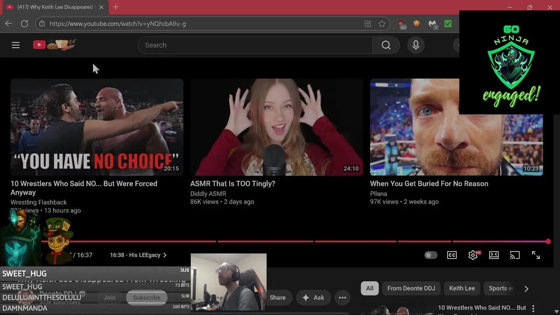The image size is (560, 315).
Task: Open options for sidebar 10 Wrestlers video
Action: point(533,308)
